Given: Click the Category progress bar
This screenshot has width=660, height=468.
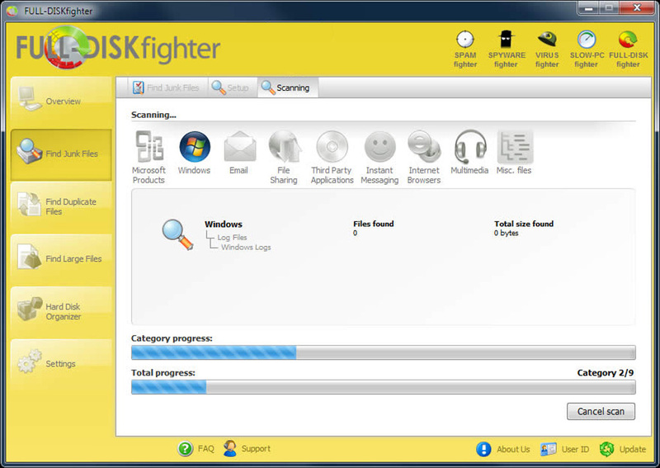Looking at the screenshot, I should click(384, 352).
